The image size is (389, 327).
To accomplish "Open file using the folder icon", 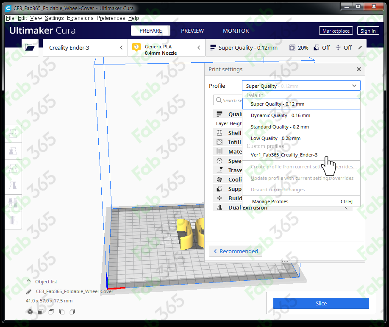I will [30, 47].
